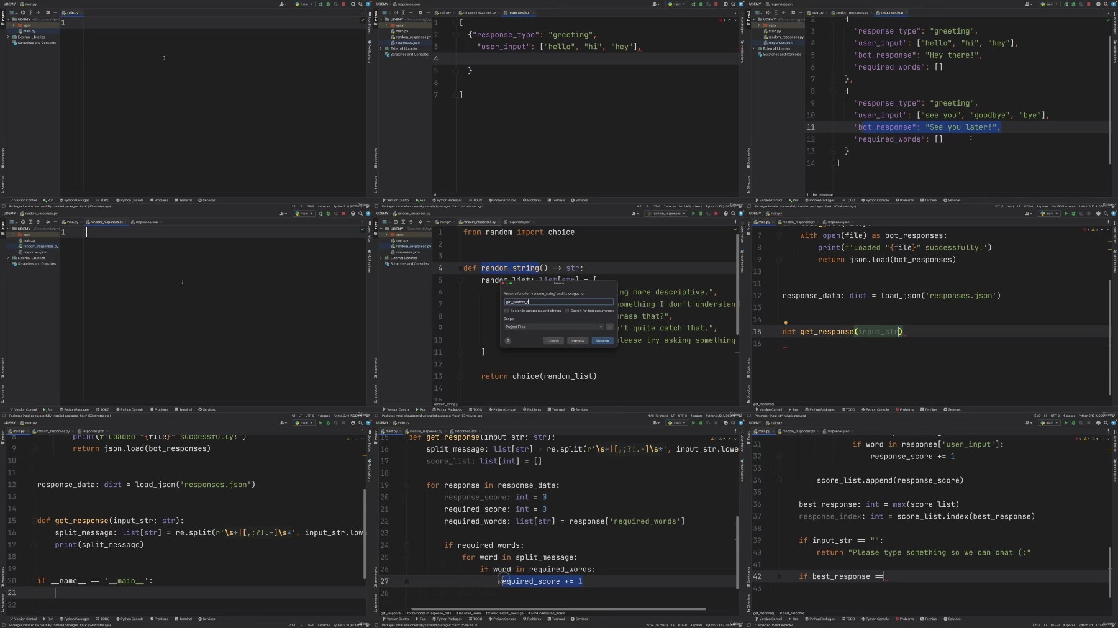Screen dimensions: 1118x628
Task: Click 'bot_response' breadcrumb in 'See you later!' window
Action: tap(822, 194)
